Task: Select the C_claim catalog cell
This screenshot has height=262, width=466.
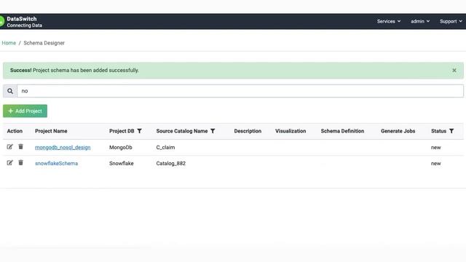Action: tap(165, 147)
